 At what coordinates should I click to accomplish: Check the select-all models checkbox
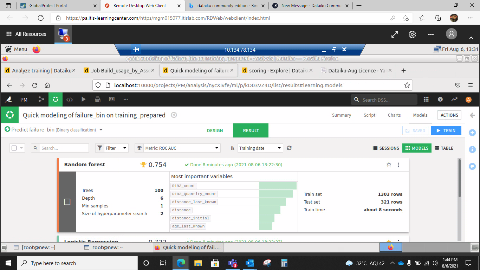tap(14, 148)
